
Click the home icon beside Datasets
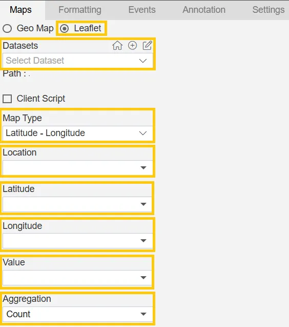point(117,46)
